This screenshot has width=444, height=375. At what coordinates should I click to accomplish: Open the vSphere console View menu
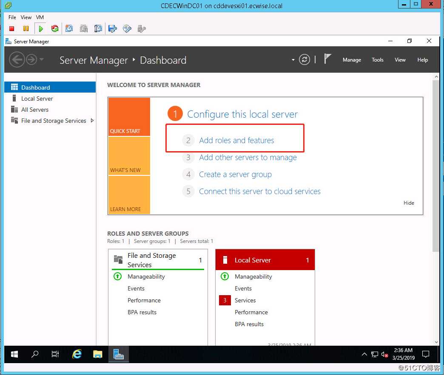point(26,17)
